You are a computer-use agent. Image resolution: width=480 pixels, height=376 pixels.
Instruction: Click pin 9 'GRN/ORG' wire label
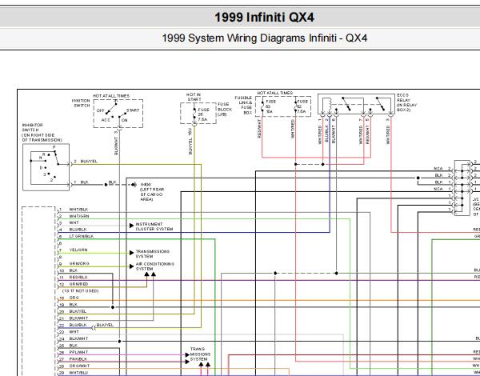pyautogui.click(x=79, y=264)
